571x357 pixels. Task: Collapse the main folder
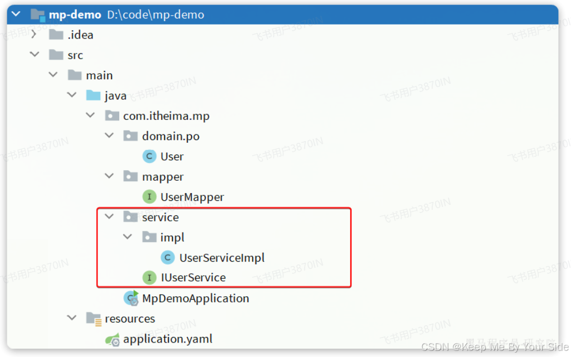point(53,75)
